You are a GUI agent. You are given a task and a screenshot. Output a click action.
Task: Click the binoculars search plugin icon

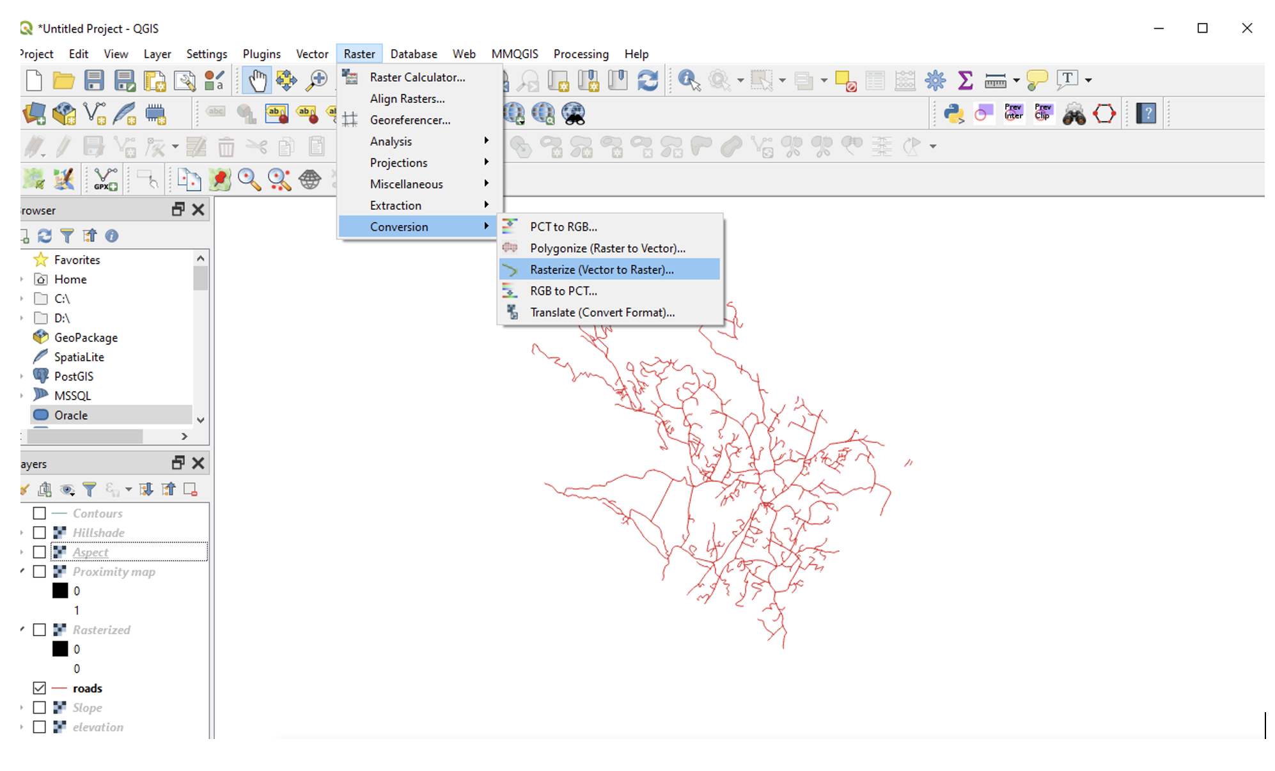tap(1074, 114)
